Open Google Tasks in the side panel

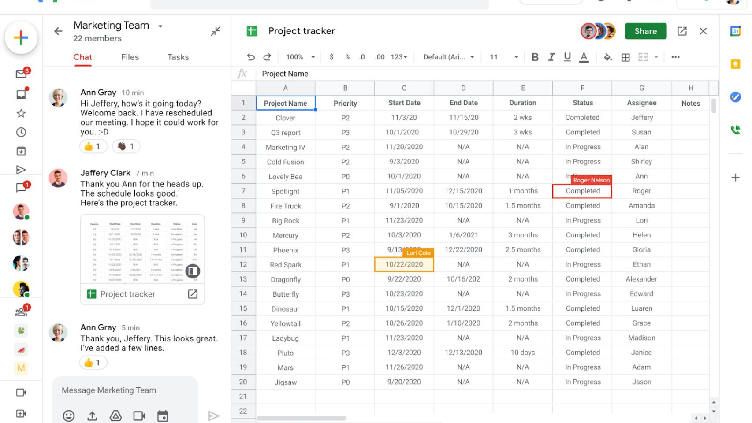click(x=735, y=96)
